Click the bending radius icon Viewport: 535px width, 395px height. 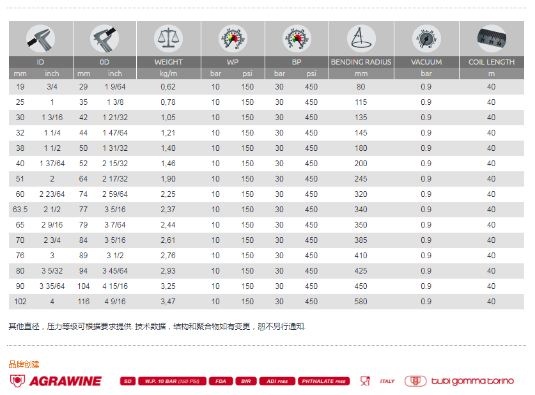click(x=361, y=38)
